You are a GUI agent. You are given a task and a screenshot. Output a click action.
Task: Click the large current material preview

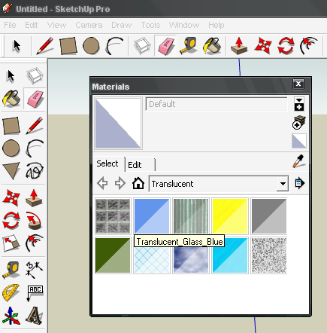click(x=118, y=124)
